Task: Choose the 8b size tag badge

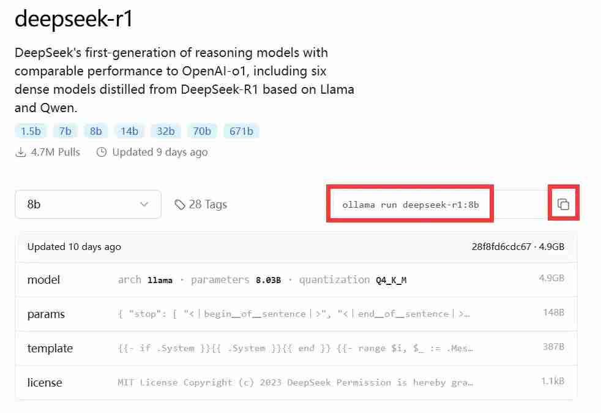Action: (95, 131)
